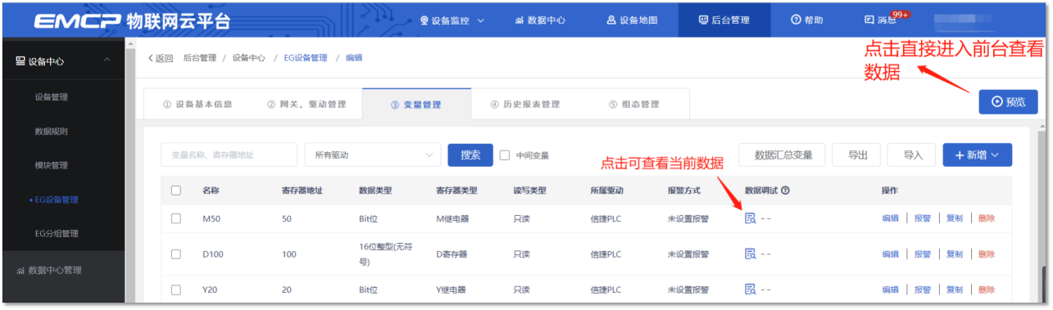Click 报警 link in D100 row
This screenshot has height=310, width=1053.
922,254
